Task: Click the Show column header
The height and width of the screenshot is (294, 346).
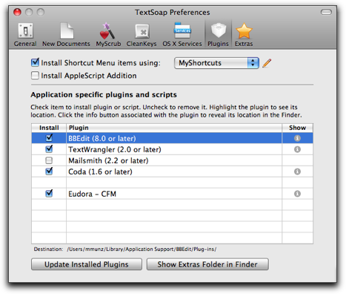Action: (297, 128)
